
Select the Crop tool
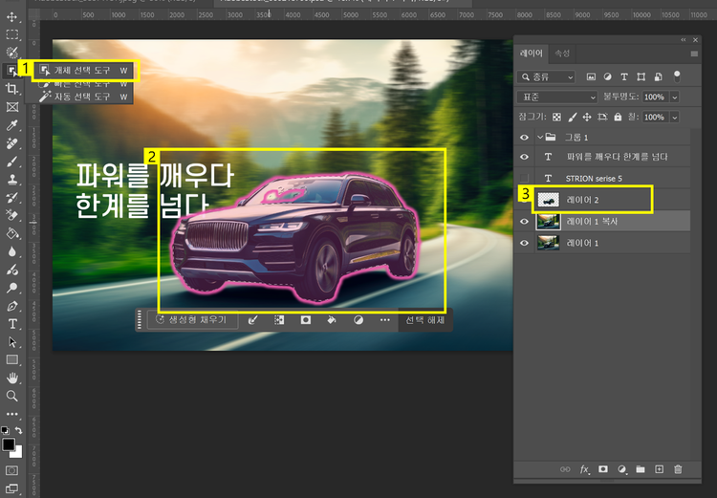tap(11, 89)
